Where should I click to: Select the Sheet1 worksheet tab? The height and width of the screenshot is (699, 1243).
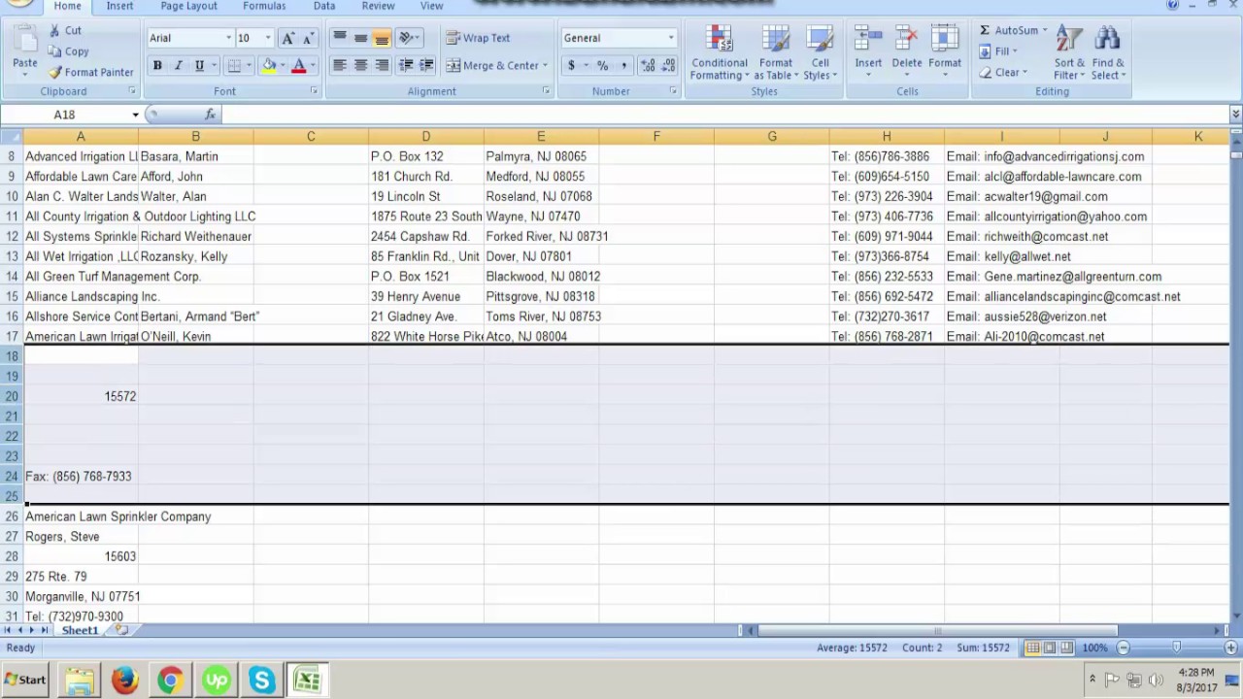coord(80,631)
